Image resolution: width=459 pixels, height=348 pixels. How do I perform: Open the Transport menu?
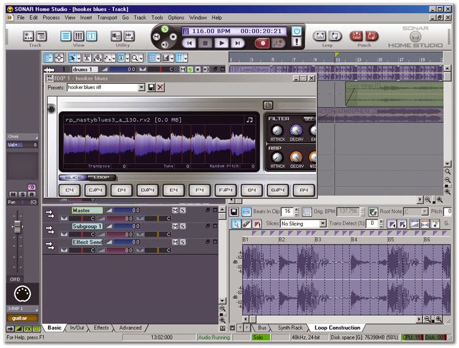click(106, 17)
